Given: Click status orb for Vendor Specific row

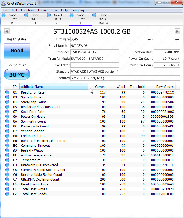Looking at the screenshot, I should (x=7, y=131).
